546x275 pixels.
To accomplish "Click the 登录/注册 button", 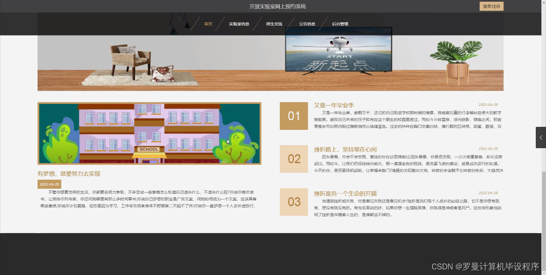I will pos(491,6).
